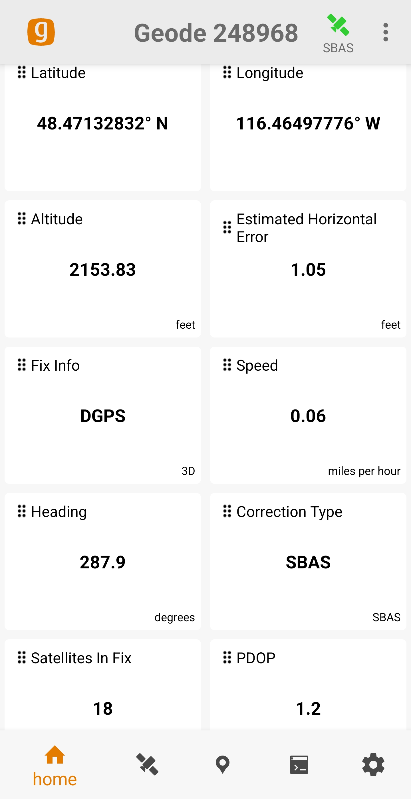This screenshot has height=799, width=411.
Task: Open the terminal console tab
Action: pyautogui.click(x=299, y=764)
